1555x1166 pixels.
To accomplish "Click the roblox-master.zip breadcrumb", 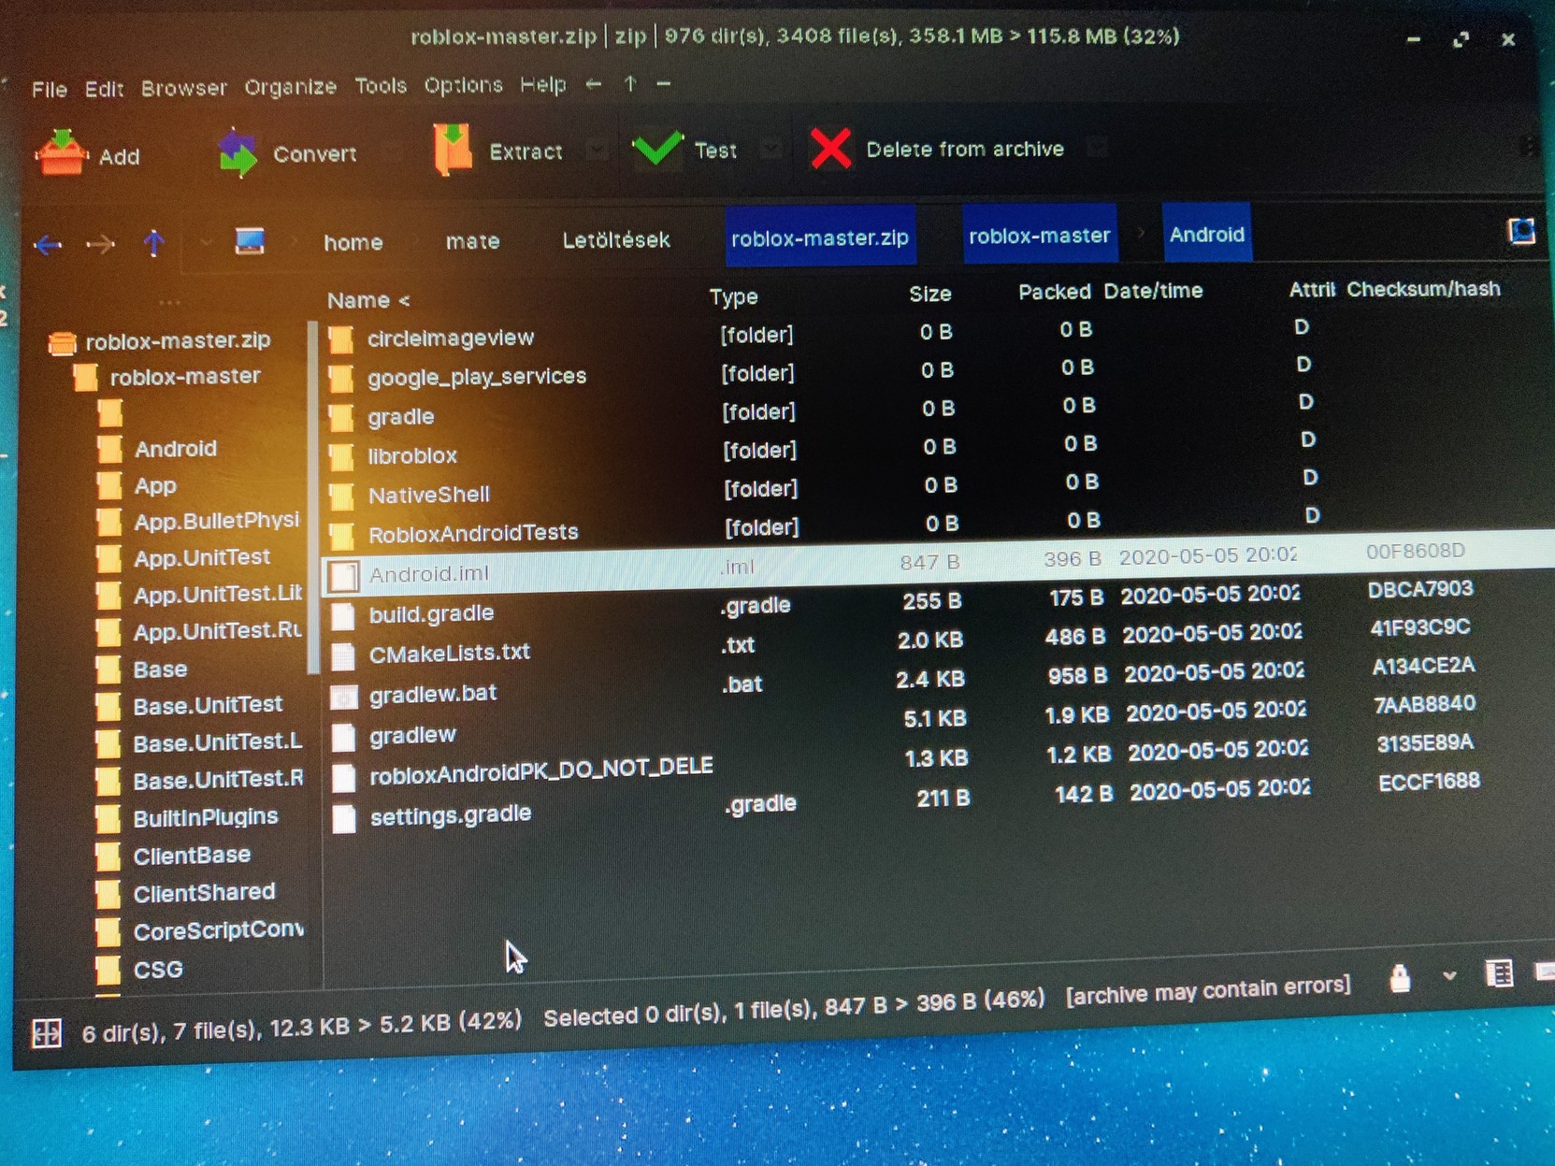I will pos(820,238).
